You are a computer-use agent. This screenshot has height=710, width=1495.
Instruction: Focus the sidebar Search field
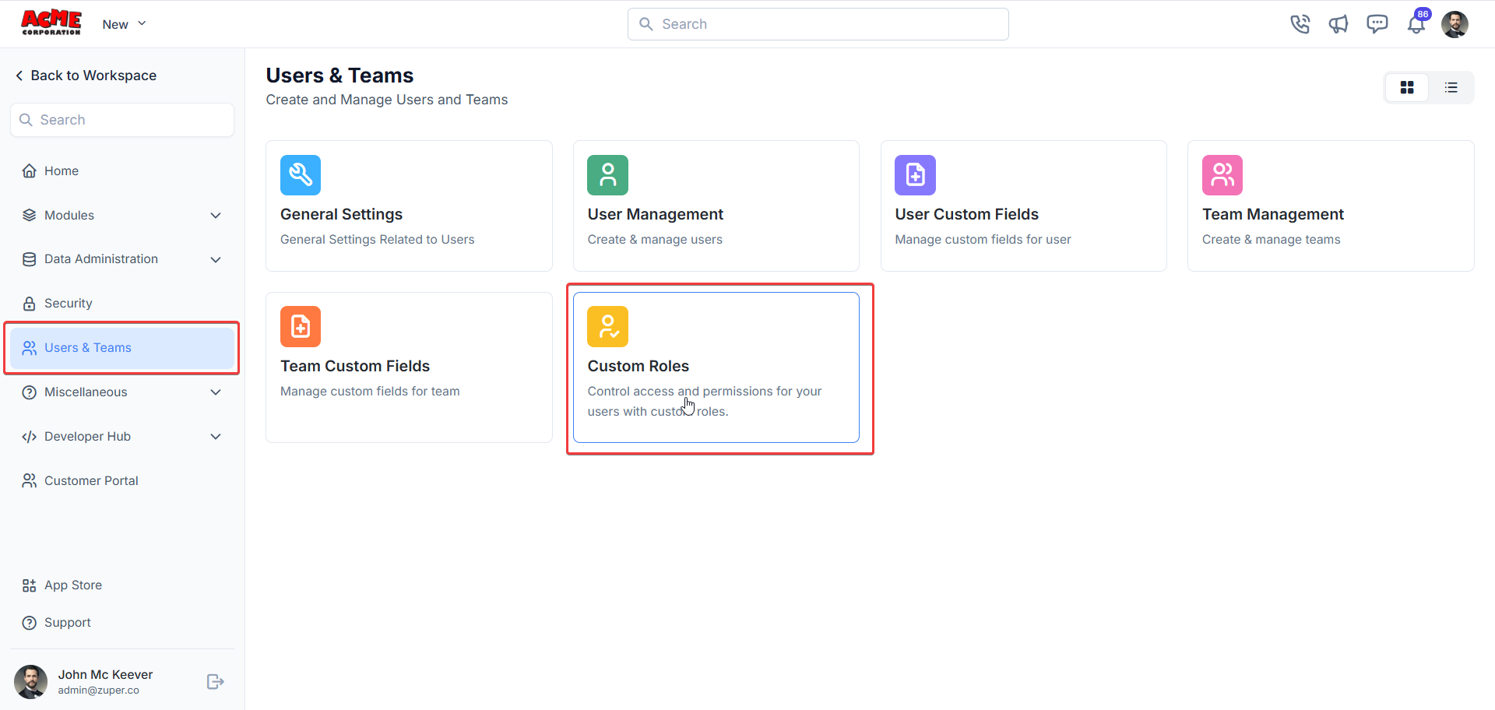(122, 120)
